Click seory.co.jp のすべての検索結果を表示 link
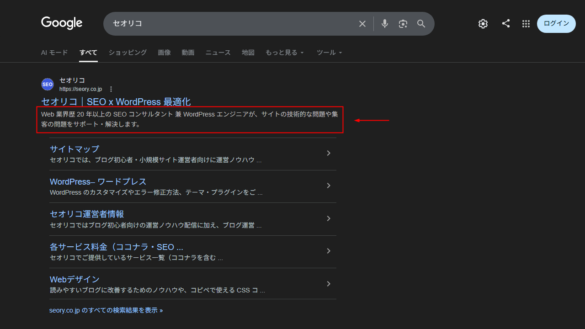 (x=106, y=310)
